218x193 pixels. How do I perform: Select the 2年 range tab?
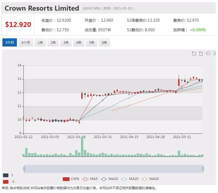(53, 42)
